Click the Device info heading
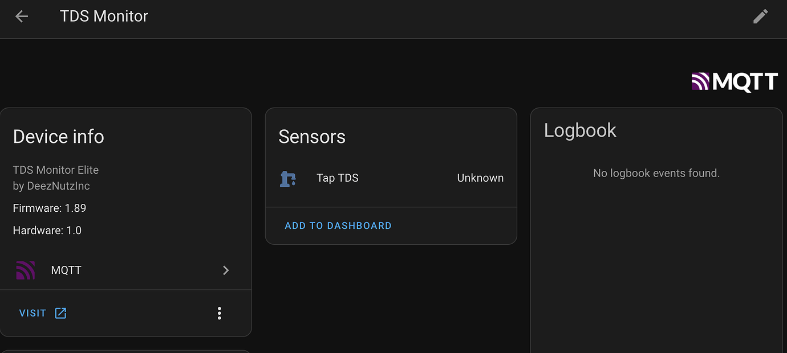 coord(58,136)
